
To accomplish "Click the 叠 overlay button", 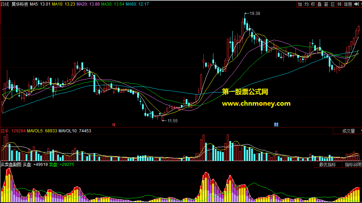I will 319,4.
